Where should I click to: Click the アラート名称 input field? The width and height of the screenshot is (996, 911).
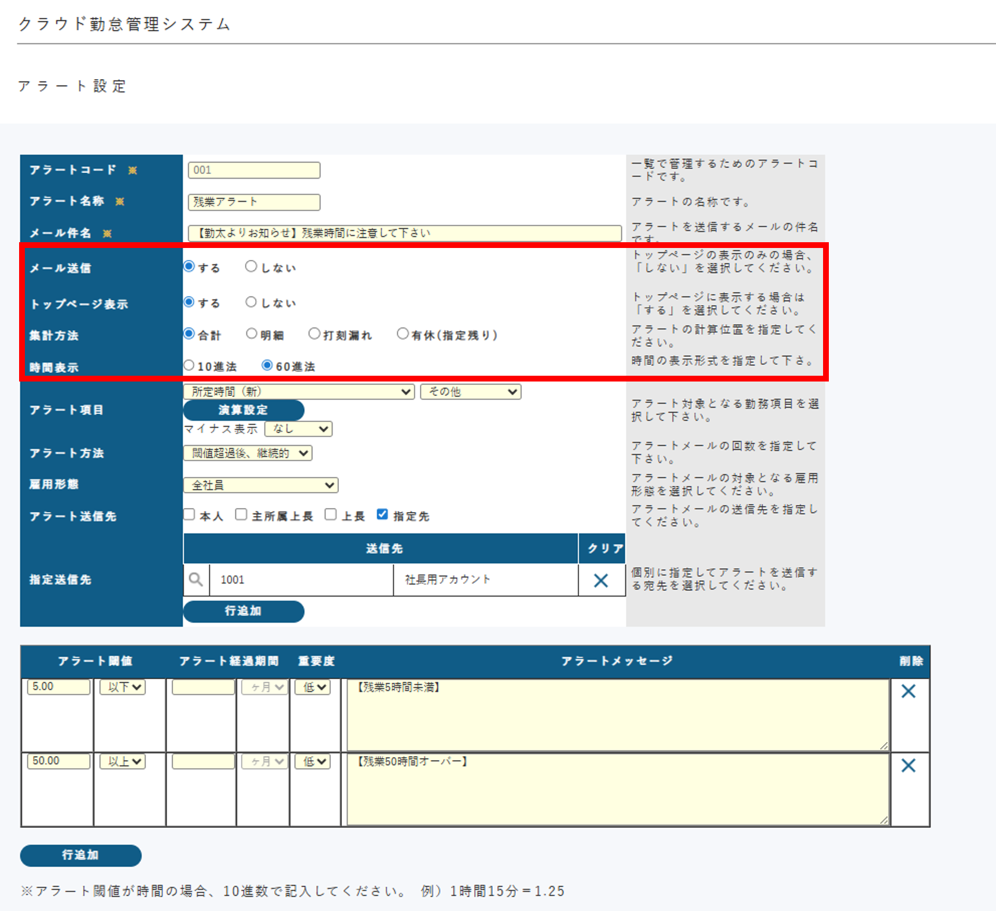pyautogui.click(x=254, y=202)
